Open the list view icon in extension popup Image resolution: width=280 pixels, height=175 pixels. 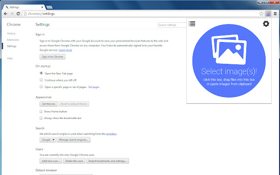(192, 24)
